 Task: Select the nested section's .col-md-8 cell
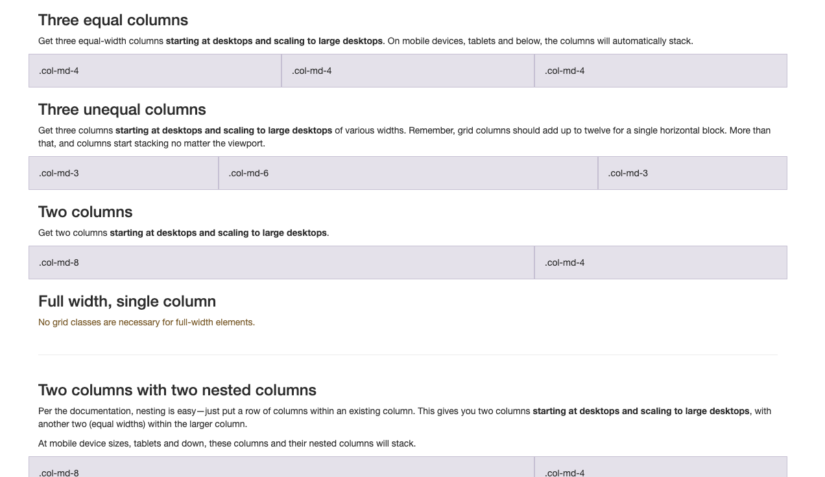pos(281,467)
